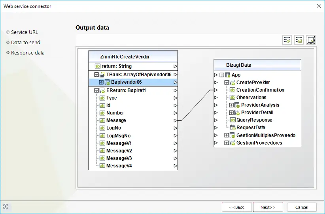Click the date icon beside RequestDate
The height and width of the screenshot is (214, 325).
(x=233, y=127)
